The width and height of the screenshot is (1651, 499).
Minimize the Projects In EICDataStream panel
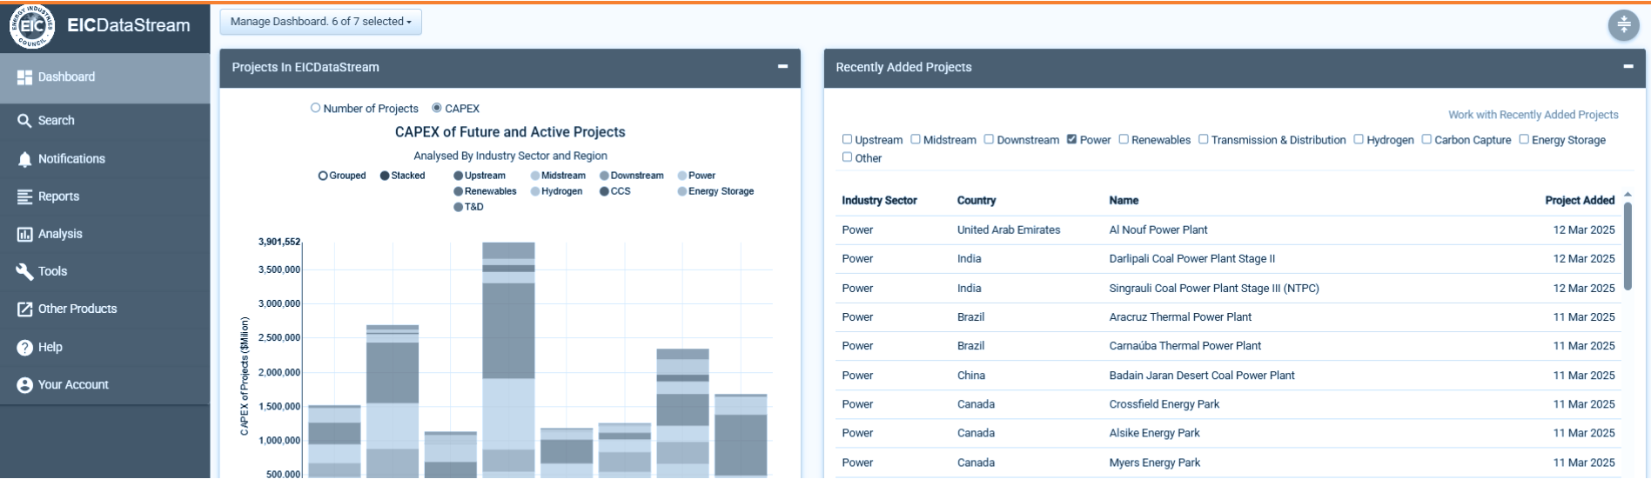point(782,66)
